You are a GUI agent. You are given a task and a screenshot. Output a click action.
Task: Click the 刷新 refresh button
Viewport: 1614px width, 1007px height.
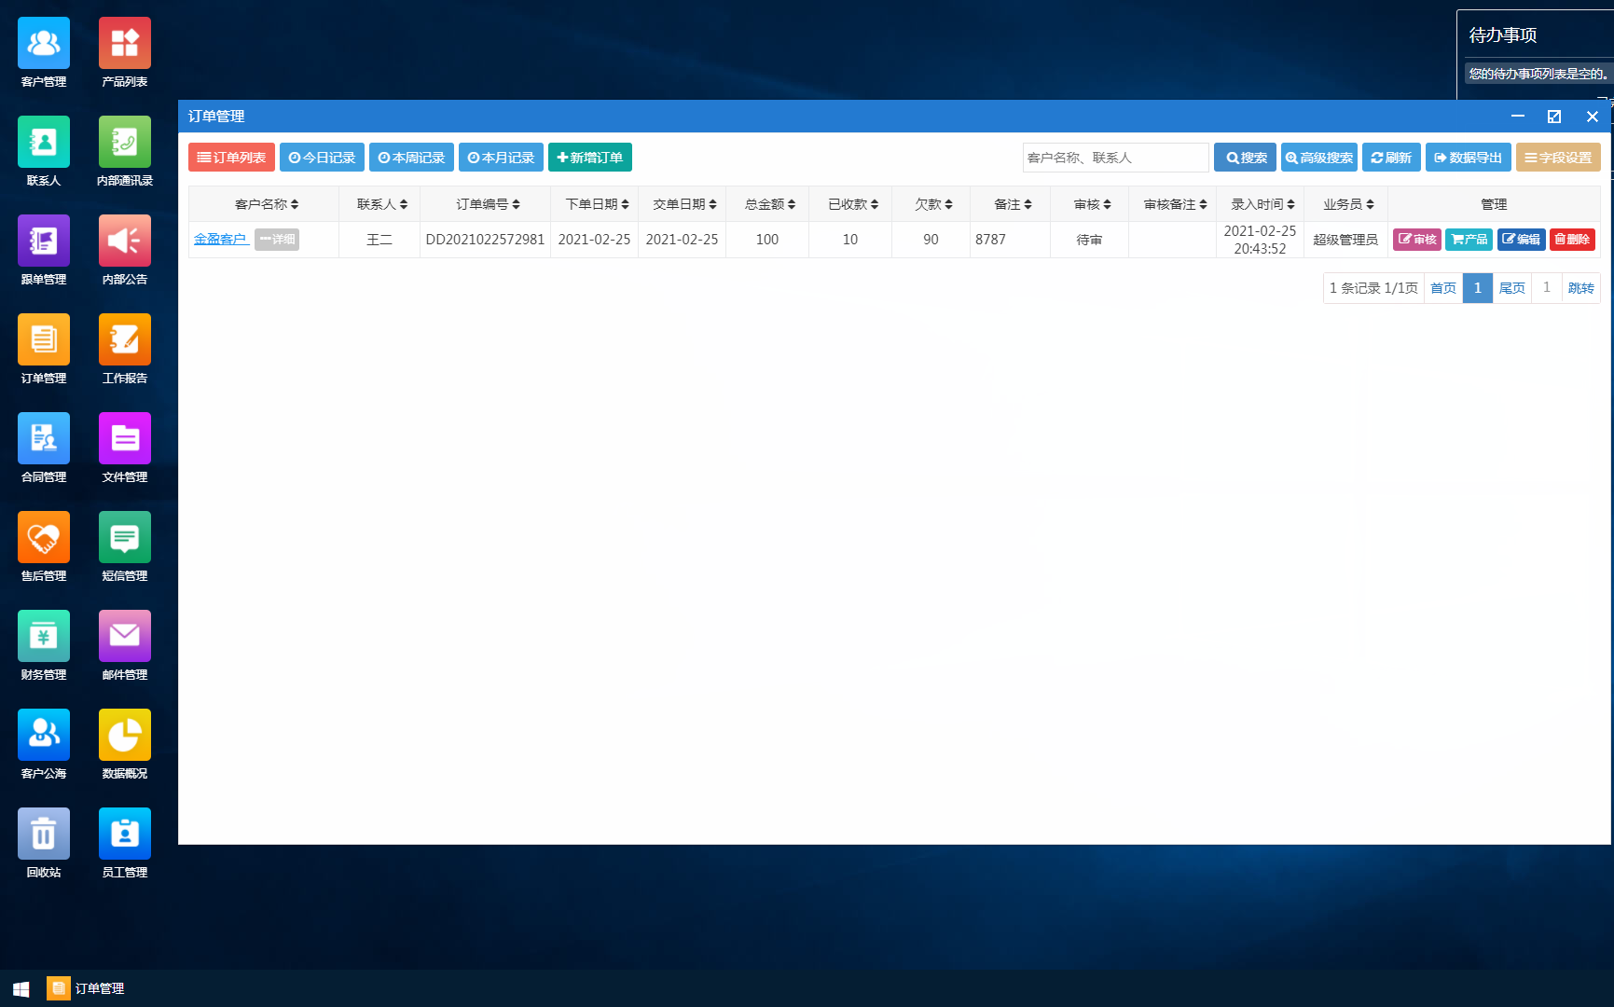coord(1391,158)
